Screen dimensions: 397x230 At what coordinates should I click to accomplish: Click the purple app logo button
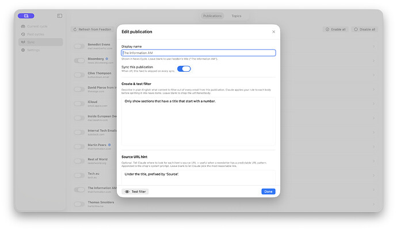(x=26, y=16)
